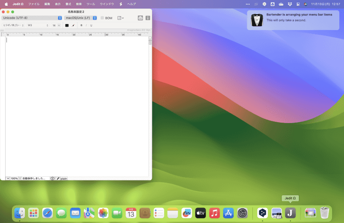Open Notes from the Dock

[x=173, y=213]
